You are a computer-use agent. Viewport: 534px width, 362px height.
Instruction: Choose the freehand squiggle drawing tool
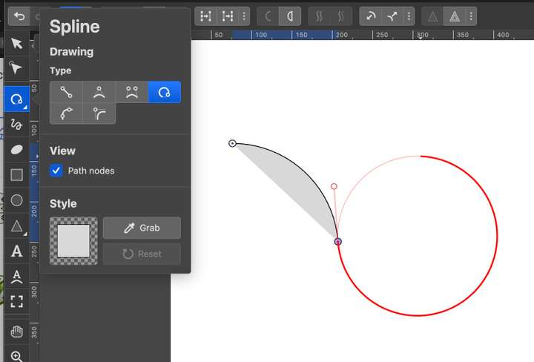click(16, 124)
